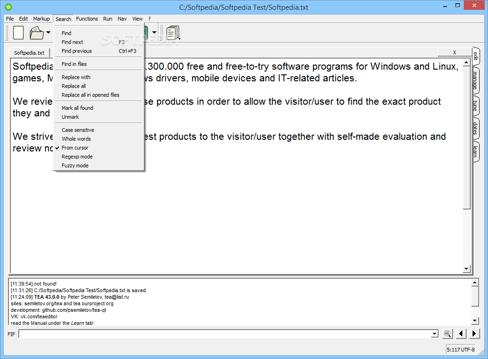Switch to the edit side tab

[x=476, y=56]
